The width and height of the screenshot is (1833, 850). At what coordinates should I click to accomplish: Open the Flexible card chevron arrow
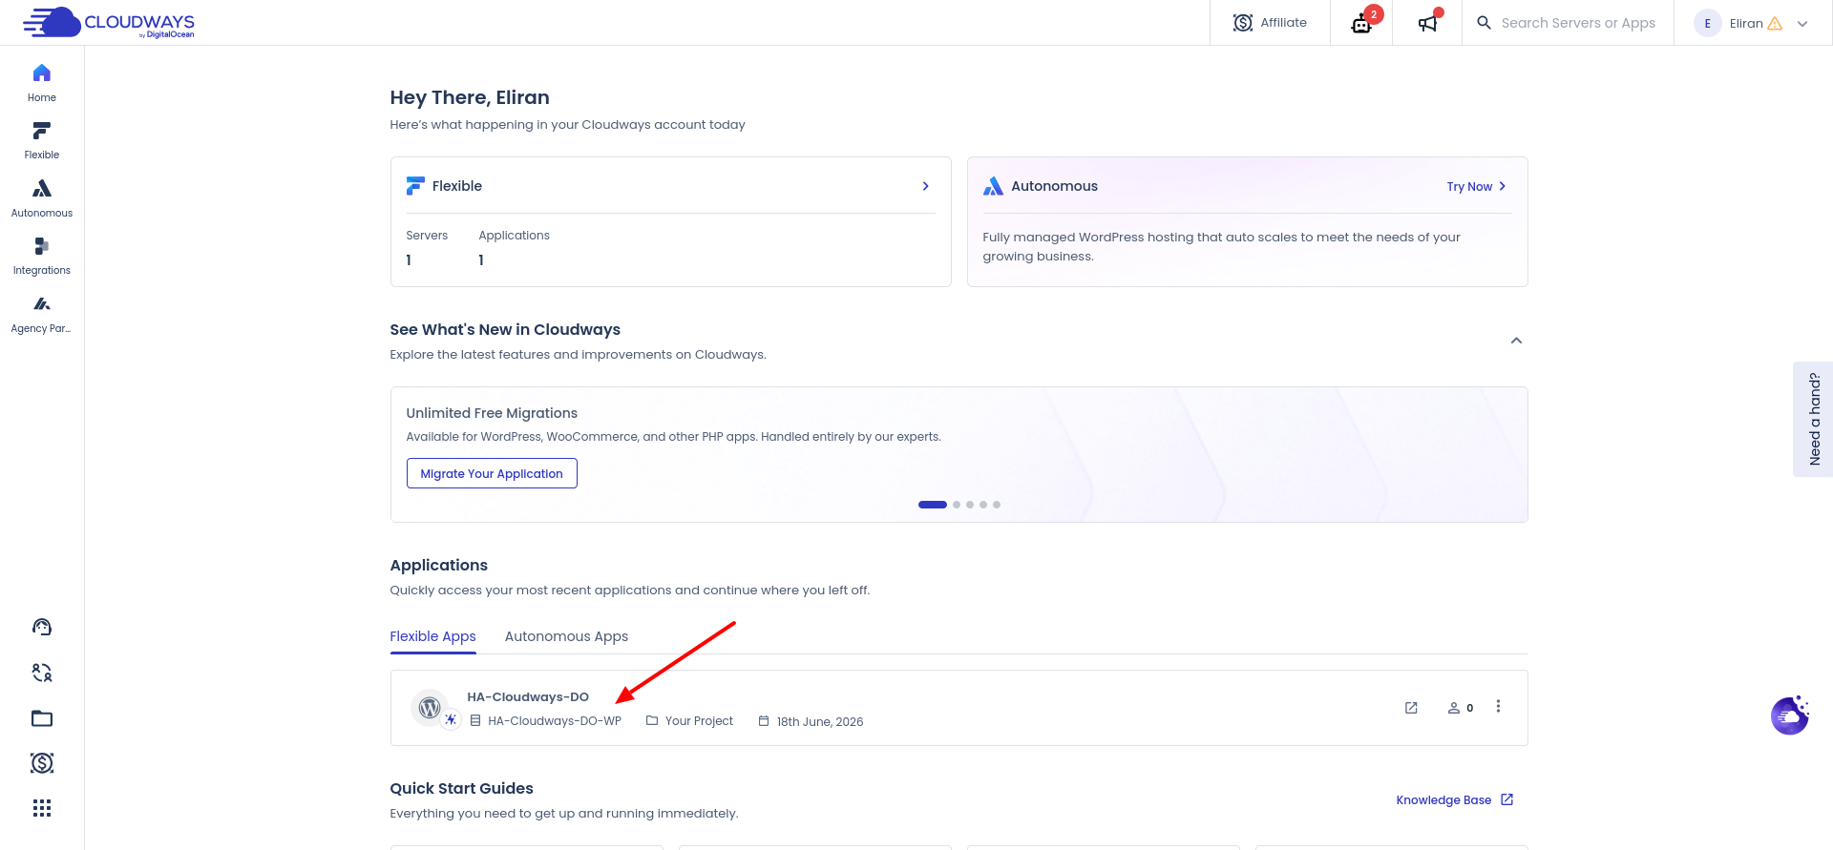pyautogui.click(x=925, y=186)
